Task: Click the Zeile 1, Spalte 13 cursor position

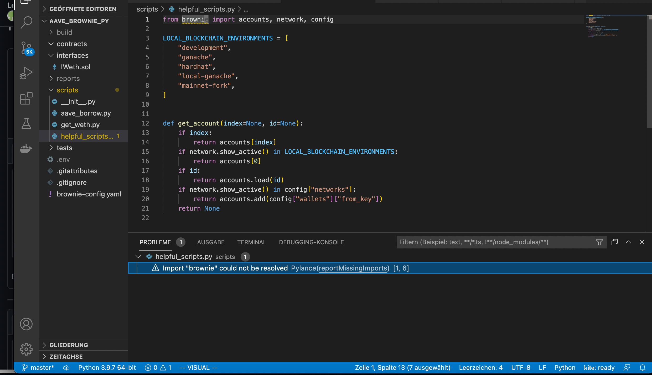Action: pyautogui.click(x=403, y=368)
